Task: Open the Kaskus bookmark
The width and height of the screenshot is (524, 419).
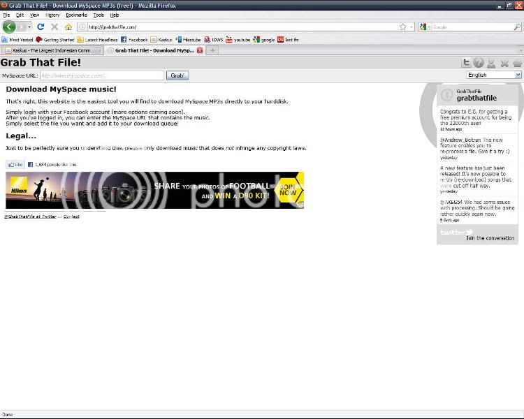Action: [161, 40]
